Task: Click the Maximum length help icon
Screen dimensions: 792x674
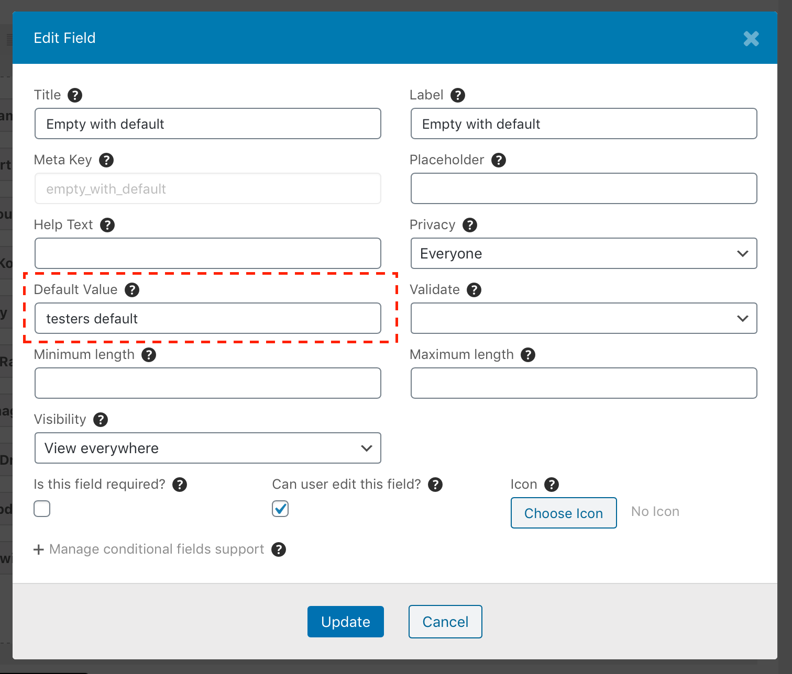Action: click(x=528, y=355)
